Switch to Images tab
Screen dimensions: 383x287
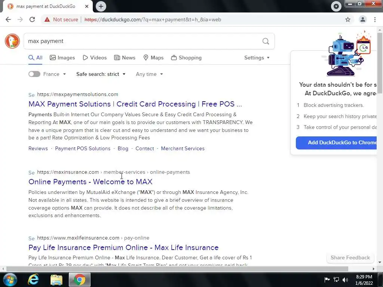62,58
